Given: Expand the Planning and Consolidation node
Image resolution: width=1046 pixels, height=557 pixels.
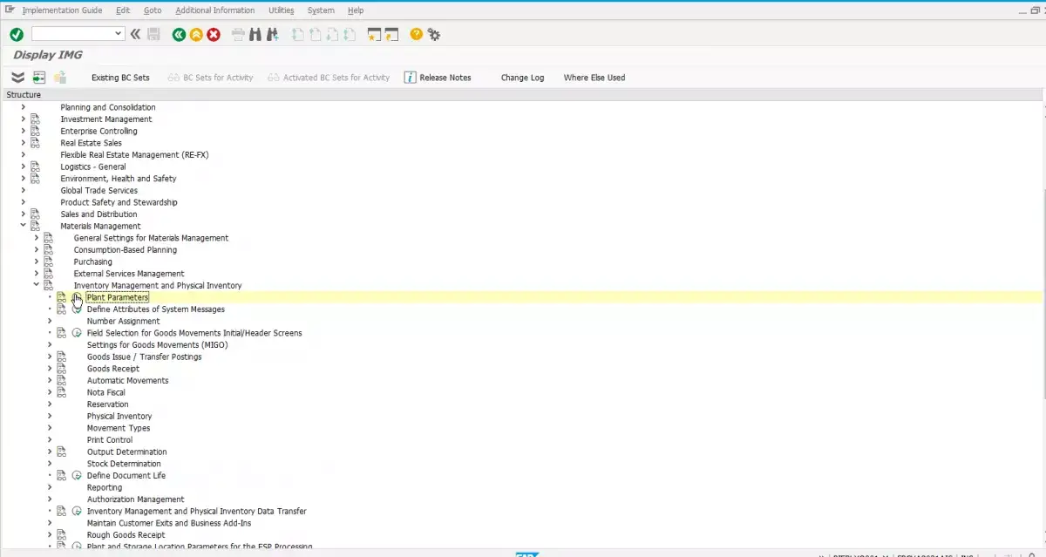Looking at the screenshot, I should coord(24,107).
